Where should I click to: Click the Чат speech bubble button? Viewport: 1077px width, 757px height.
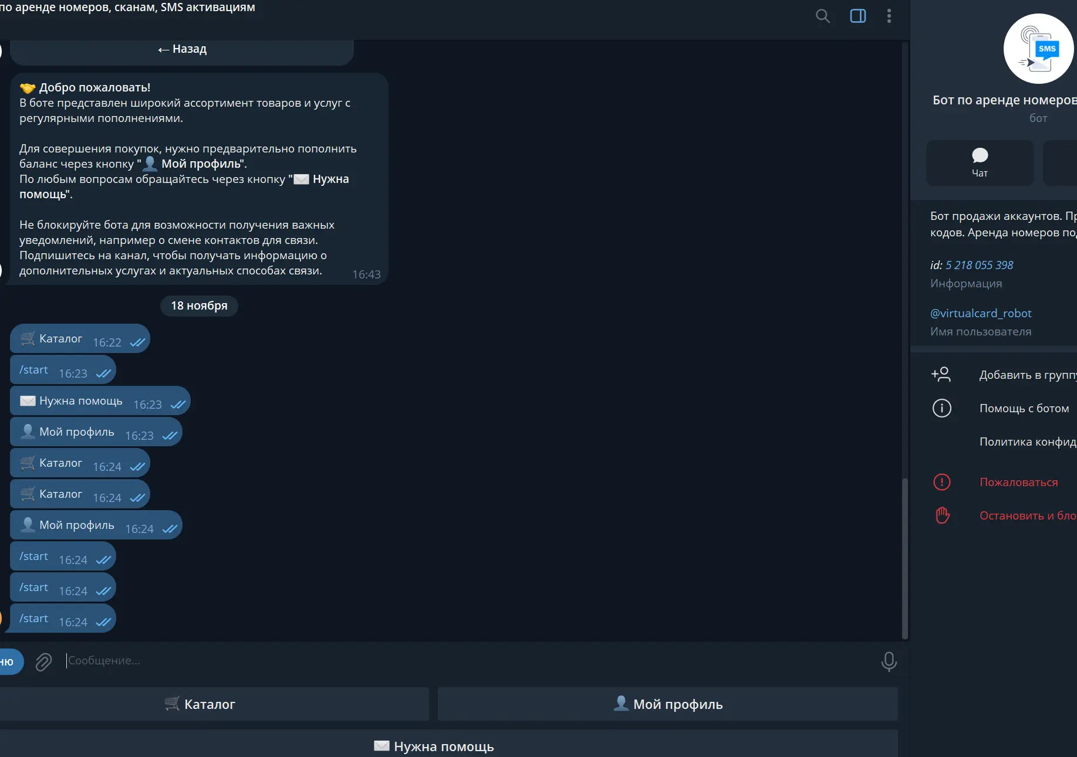point(980,163)
